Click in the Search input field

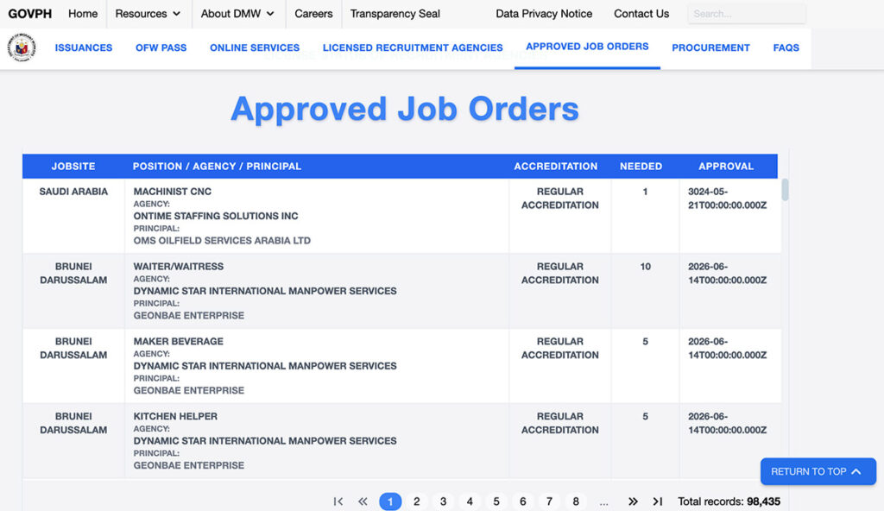pos(746,14)
